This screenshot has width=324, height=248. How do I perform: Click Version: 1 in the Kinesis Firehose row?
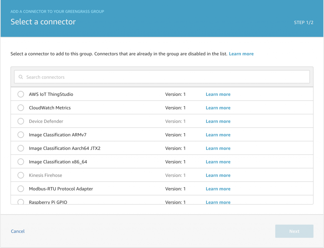click(x=175, y=175)
